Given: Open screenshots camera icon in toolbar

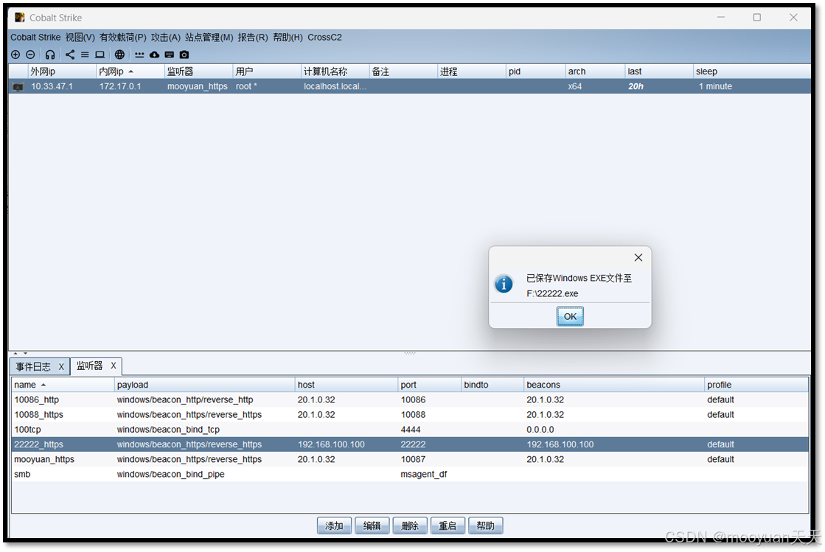Looking at the screenshot, I should (x=184, y=55).
